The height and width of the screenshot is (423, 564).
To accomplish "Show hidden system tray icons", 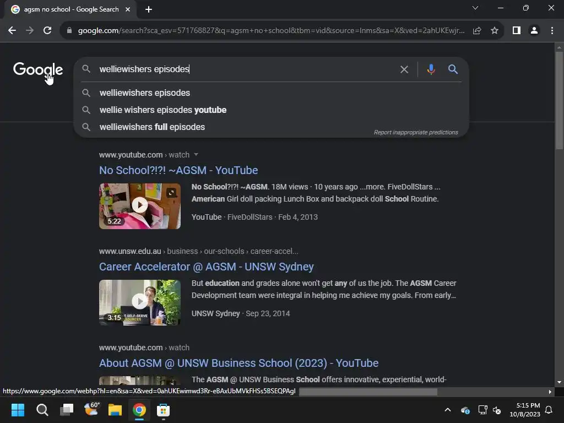I will [448, 410].
